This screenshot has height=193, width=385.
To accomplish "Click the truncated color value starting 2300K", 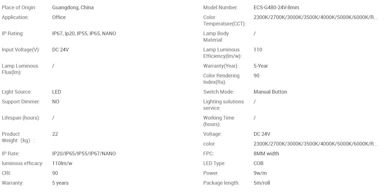I will click(x=315, y=144).
